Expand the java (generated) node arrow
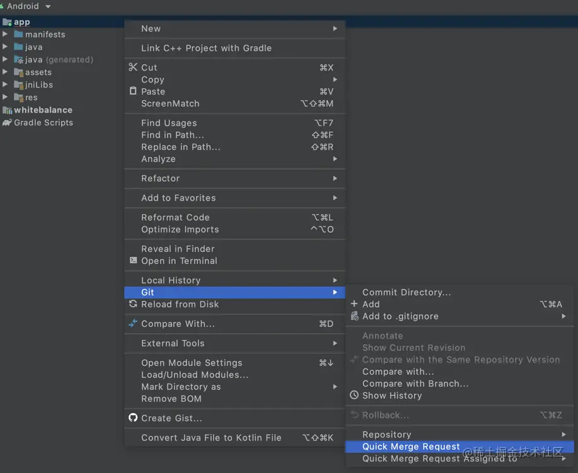578x473 pixels. [x=5, y=59]
